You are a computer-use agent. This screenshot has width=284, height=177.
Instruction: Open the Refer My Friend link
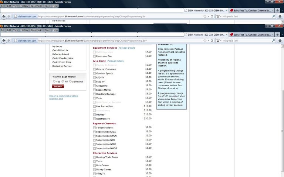(x=61, y=54)
